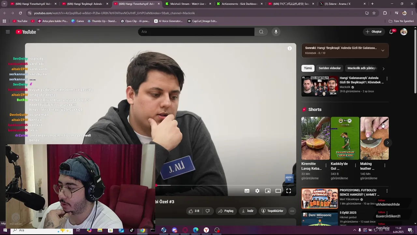Image resolution: width=417 pixels, height=235 pixels.
Task: Switch to miniplayer mode
Action: pos(268,191)
